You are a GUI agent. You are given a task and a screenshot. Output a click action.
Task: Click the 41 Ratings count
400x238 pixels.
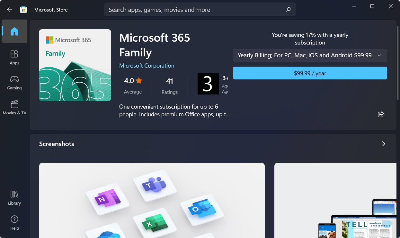pos(170,86)
